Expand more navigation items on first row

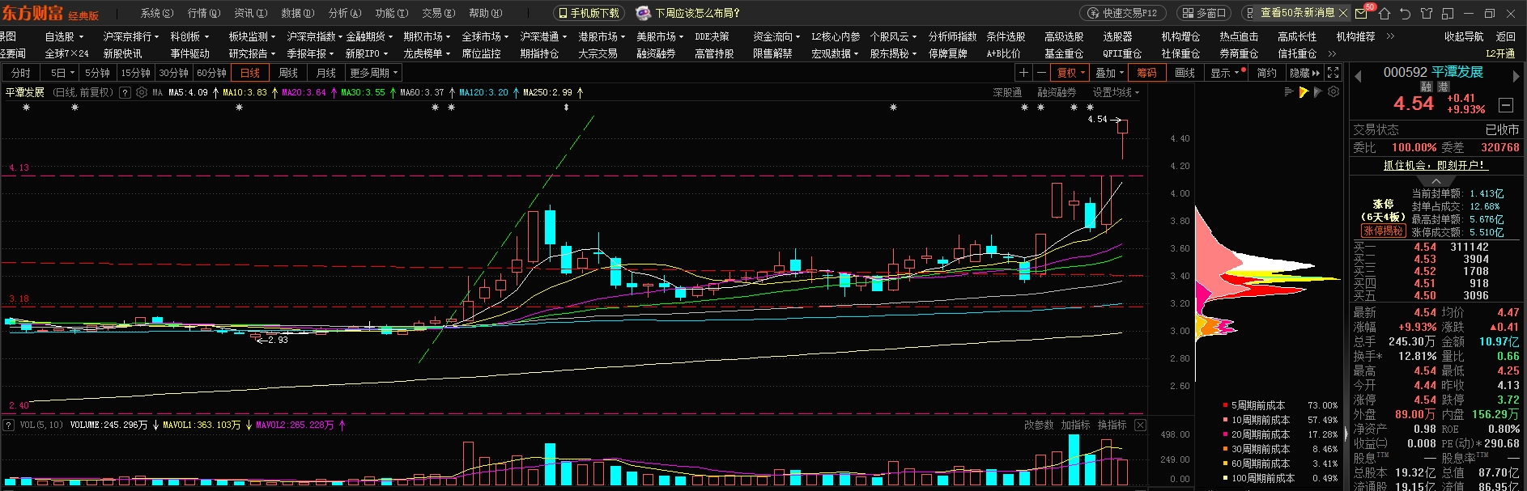pos(1390,36)
